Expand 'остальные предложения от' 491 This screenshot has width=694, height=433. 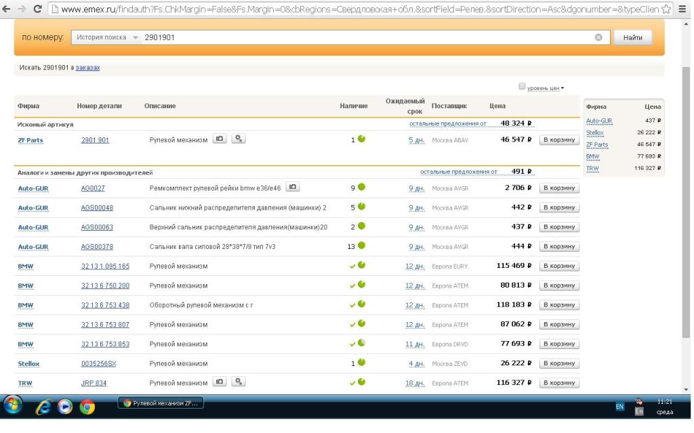pyautogui.click(x=459, y=172)
